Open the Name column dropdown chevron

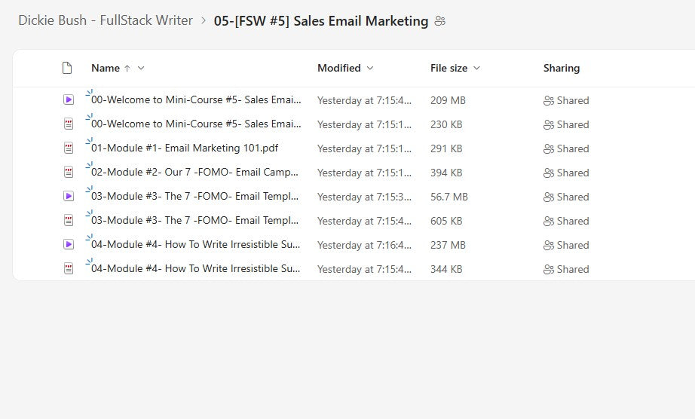pyautogui.click(x=141, y=69)
